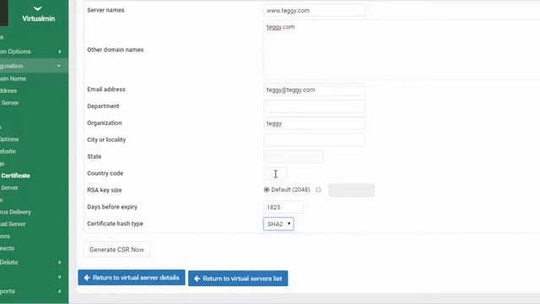Image resolution: width=540 pixels, height=304 pixels.
Task: Click the 'RSA key size' label text
Action: tap(105, 190)
